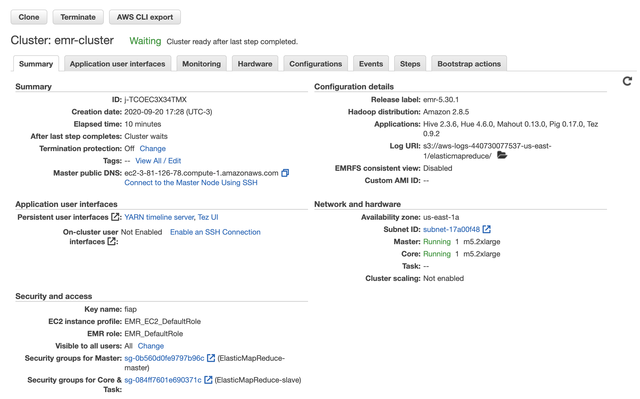The width and height of the screenshot is (640, 399).
Task: Open external icon next to Core security group
Action: pyautogui.click(x=208, y=380)
